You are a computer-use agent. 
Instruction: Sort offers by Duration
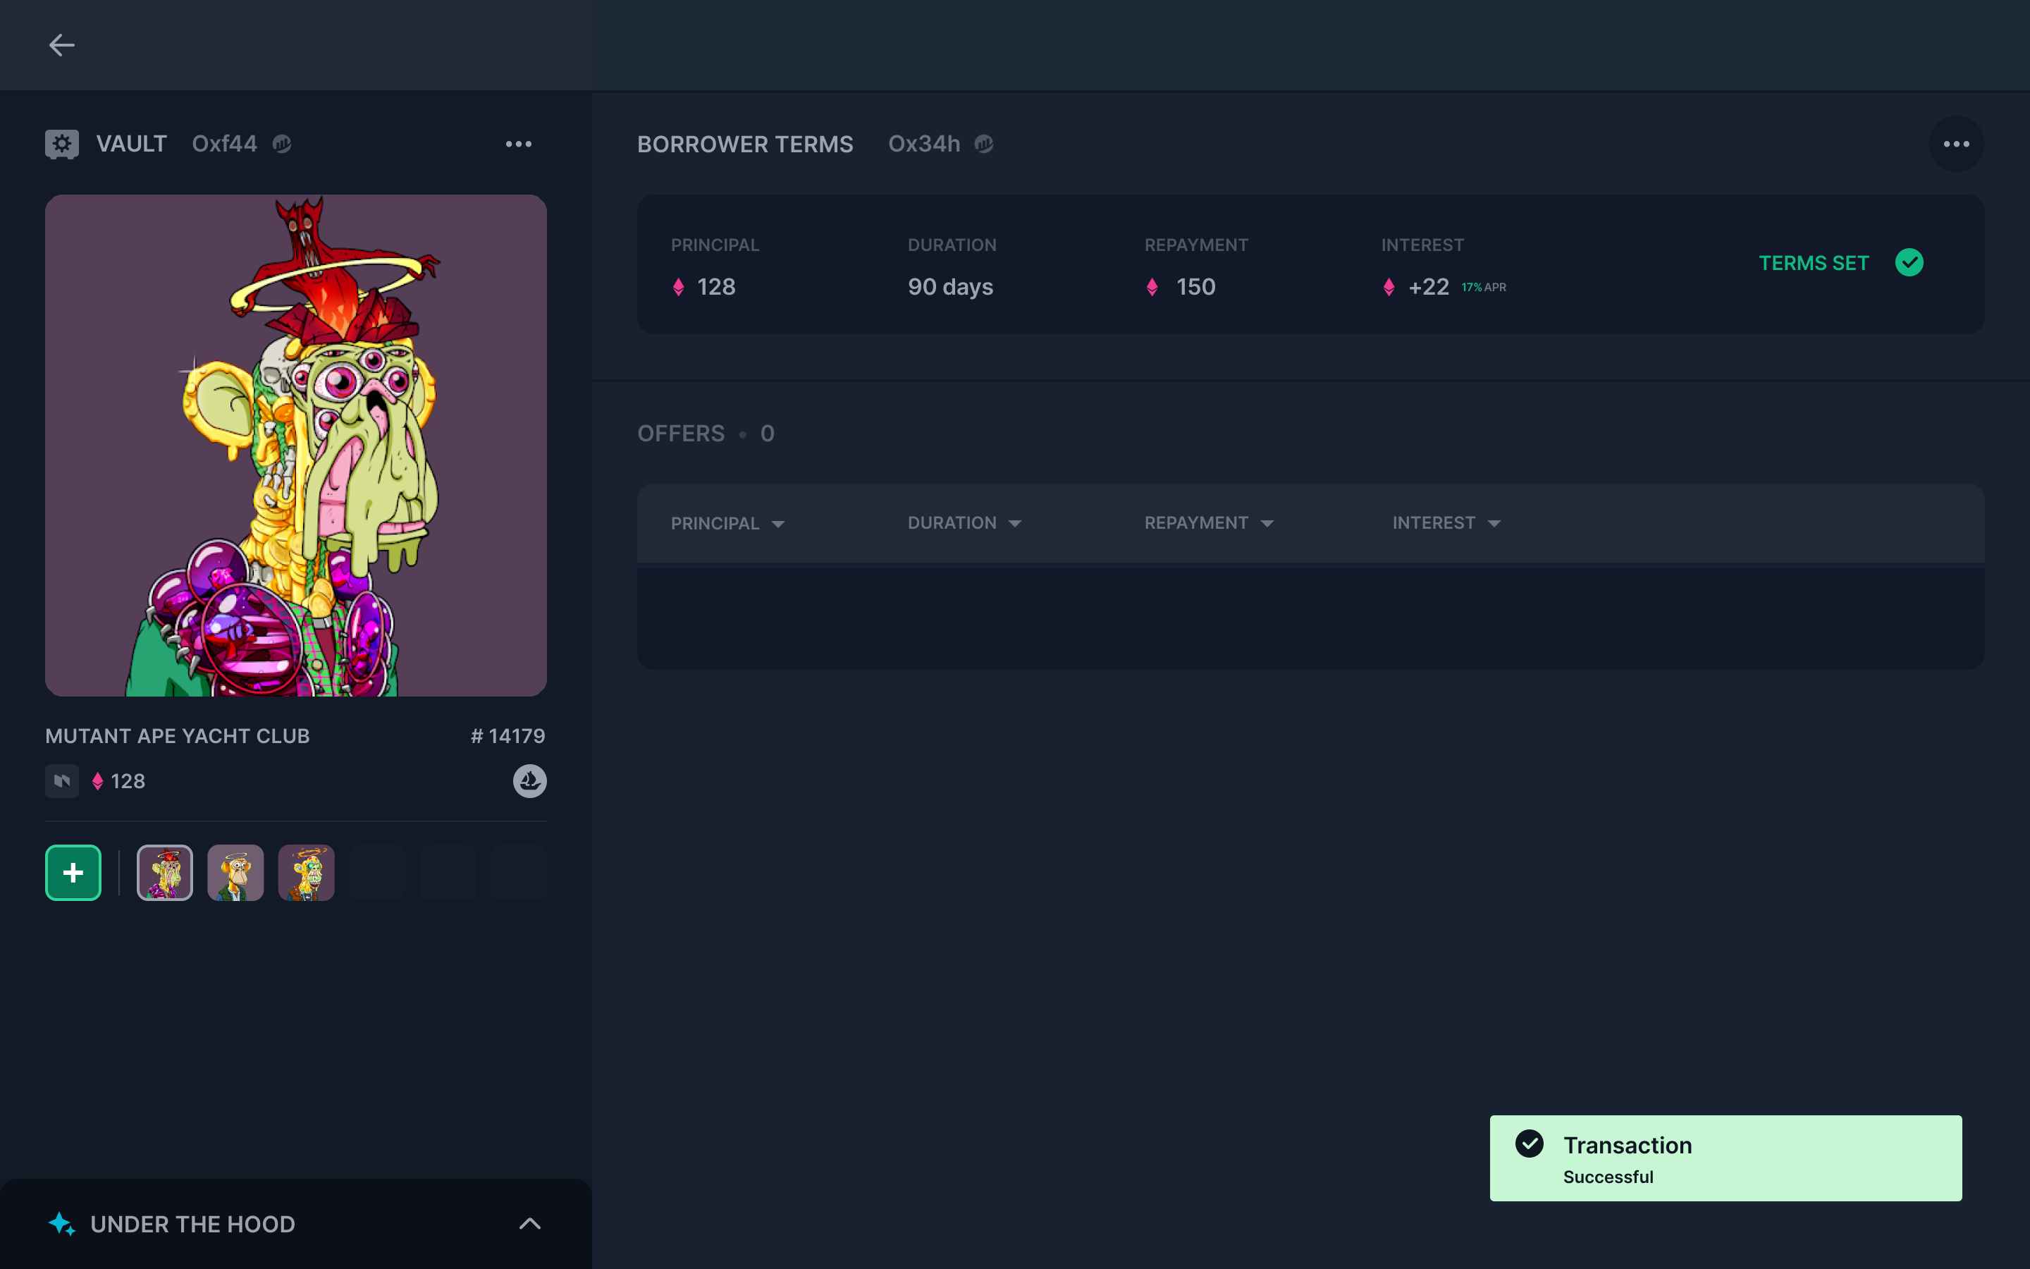tap(964, 523)
